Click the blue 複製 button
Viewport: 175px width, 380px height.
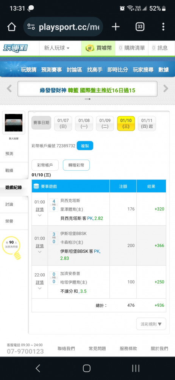click(x=85, y=146)
